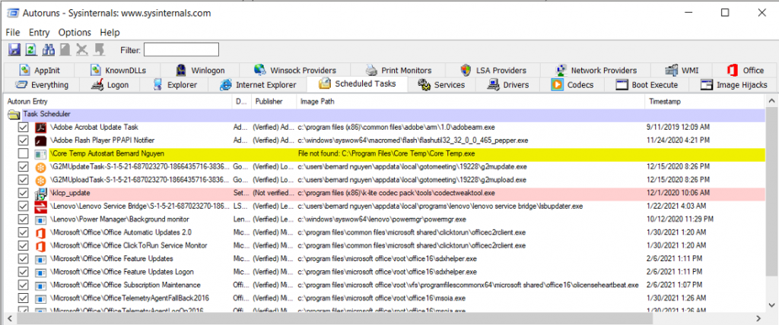Uncheck the Lenovo Service Bridge checkbox
Image resolution: width=779 pixels, height=325 pixels.
coord(22,206)
